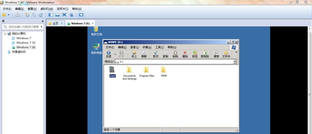The height and width of the screenshot is (134, 312).
Task: Open the 虚拟机(M) menu
Action: tap(47, 9)
